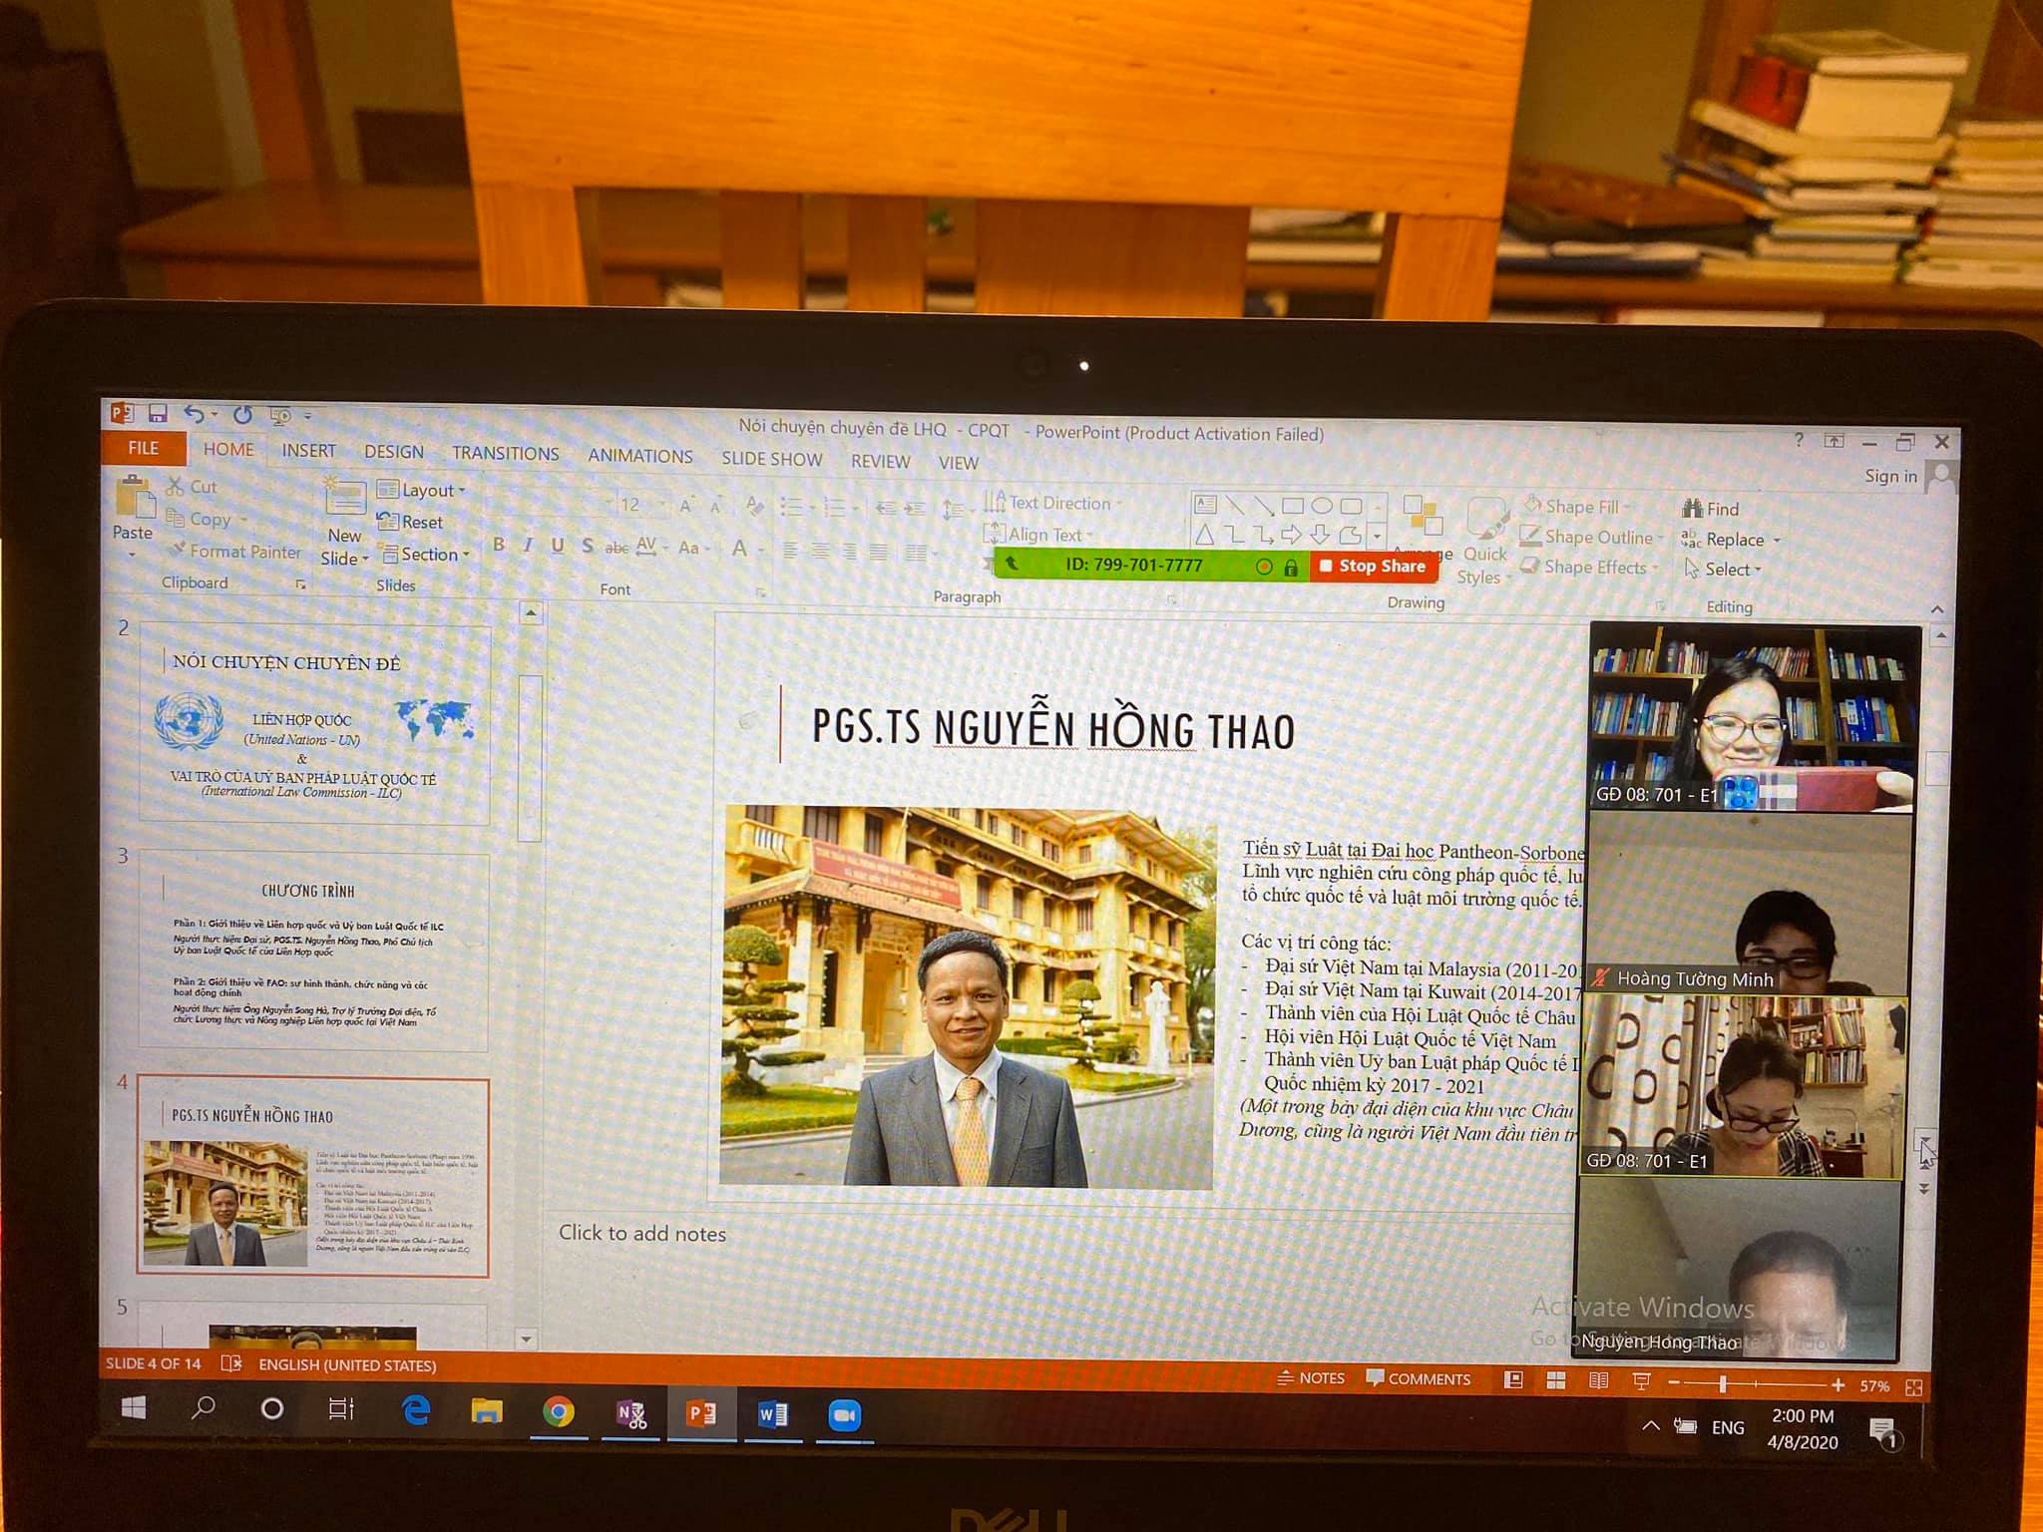This screenshot has height=1532, width=2043.
Task: Open Reading View from the status bar
Action: coord(1598,1381)
